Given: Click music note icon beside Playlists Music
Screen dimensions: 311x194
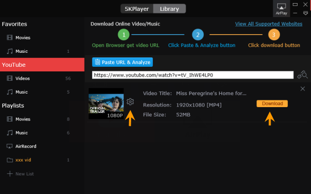Looking at the screenshot, I should 9,132.
